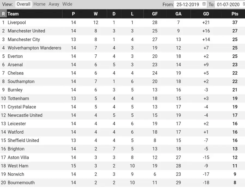Screen dimensions: 245x191
Task: Sort by the GA column header
Action: pyautogui.click(x=179, y=14)
